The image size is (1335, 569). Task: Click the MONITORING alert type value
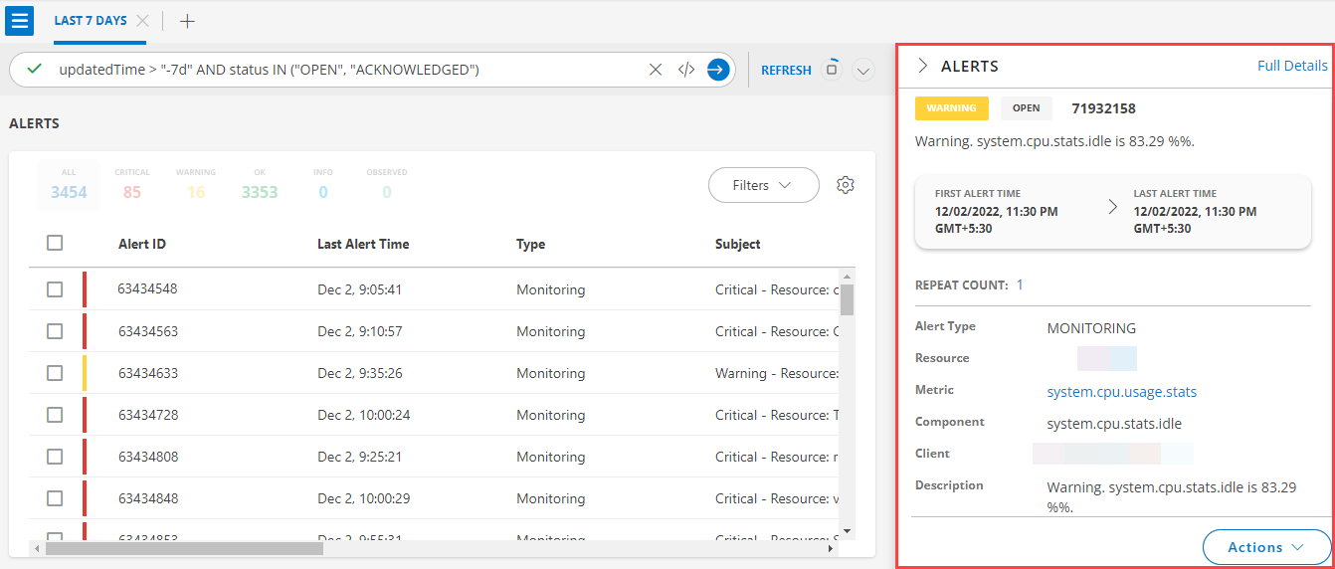pyautogui.click(x=1091, y=328)
